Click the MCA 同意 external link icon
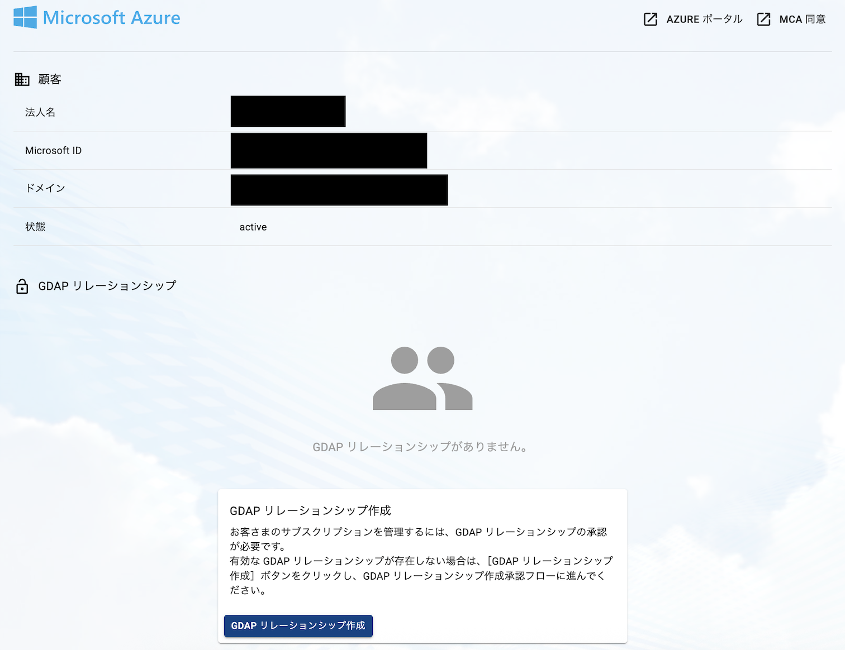This screenshot has width=845, height=650. click(763, 20)
